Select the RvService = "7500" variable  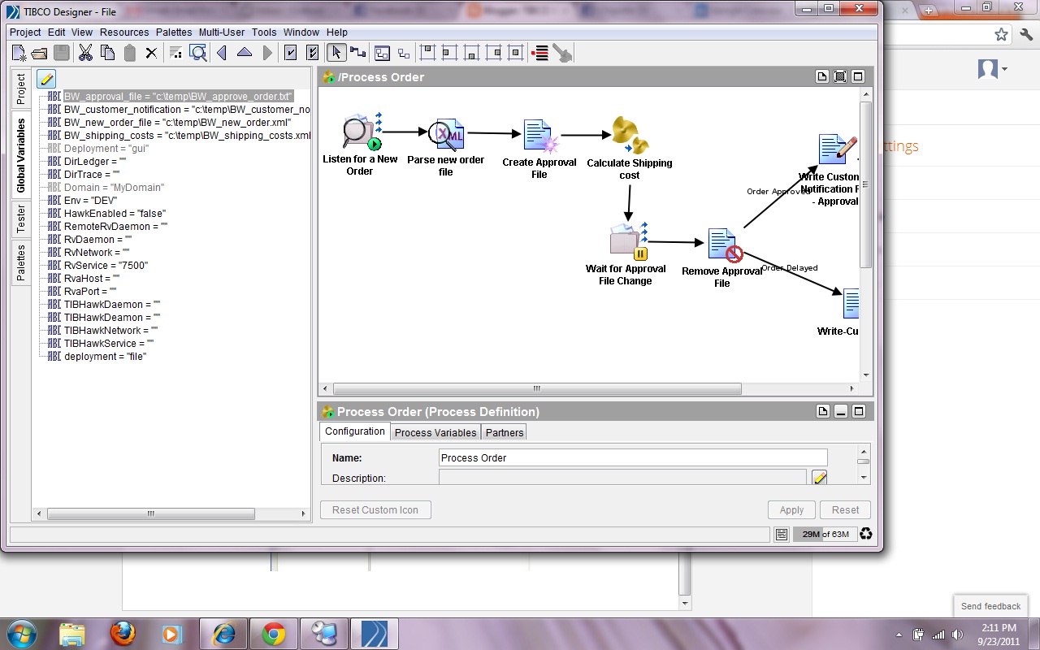pyautogui.click(x=106, y=266)
